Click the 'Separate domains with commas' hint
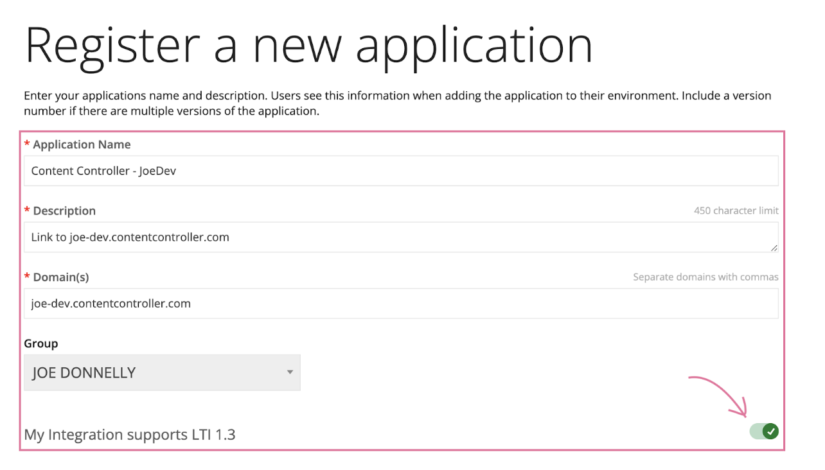The width and height of the screenshot is (825, 470). pos(705,277)
